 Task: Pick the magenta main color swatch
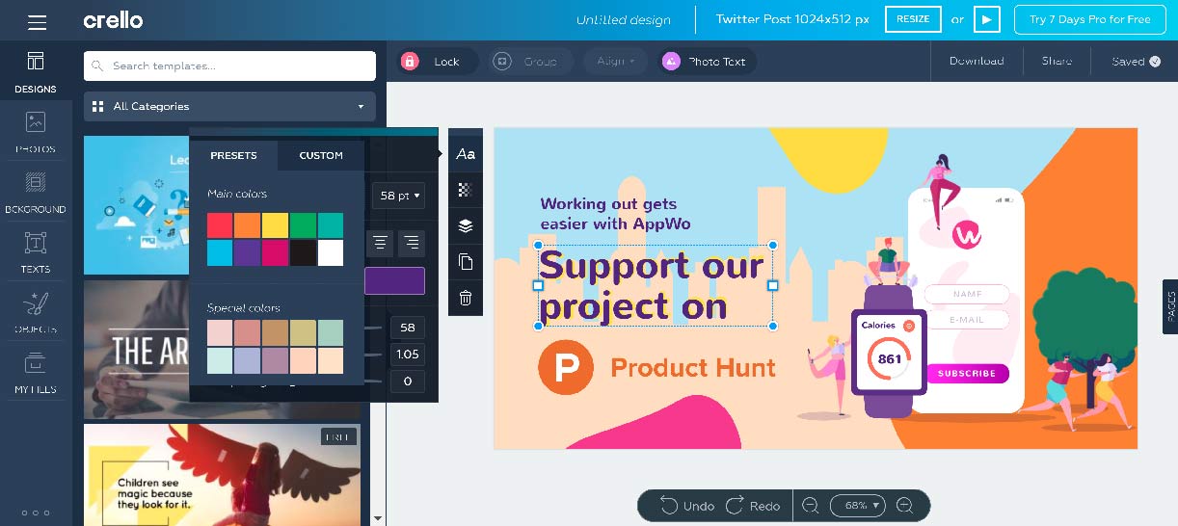276,252
